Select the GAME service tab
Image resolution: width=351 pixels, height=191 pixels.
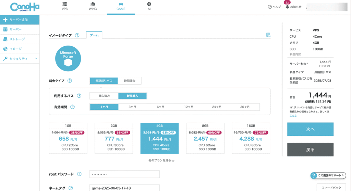pos(121,7)
